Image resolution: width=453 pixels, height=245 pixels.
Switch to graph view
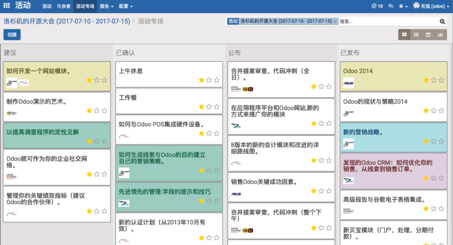tap(441, 35)
